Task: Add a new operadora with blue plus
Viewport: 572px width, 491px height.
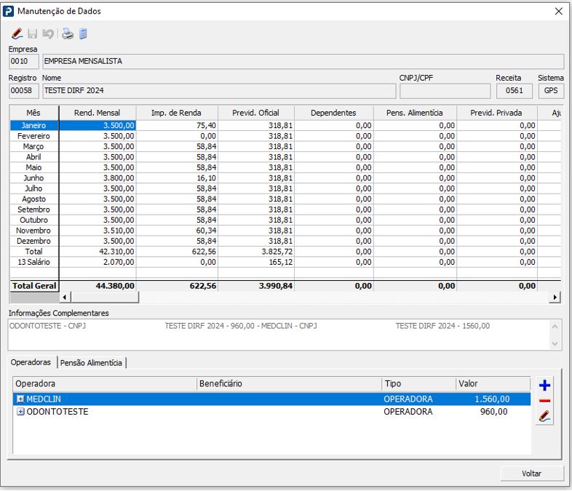Action: 544,385
